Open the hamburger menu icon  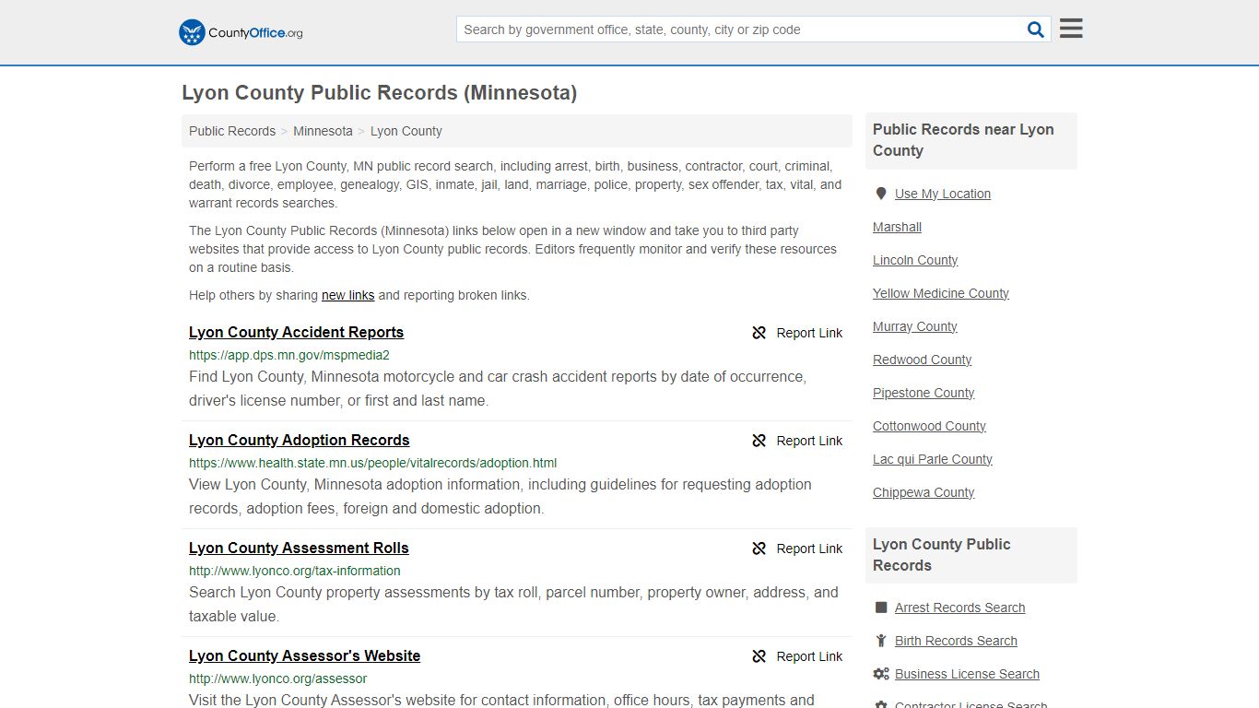click(1071, 29)
